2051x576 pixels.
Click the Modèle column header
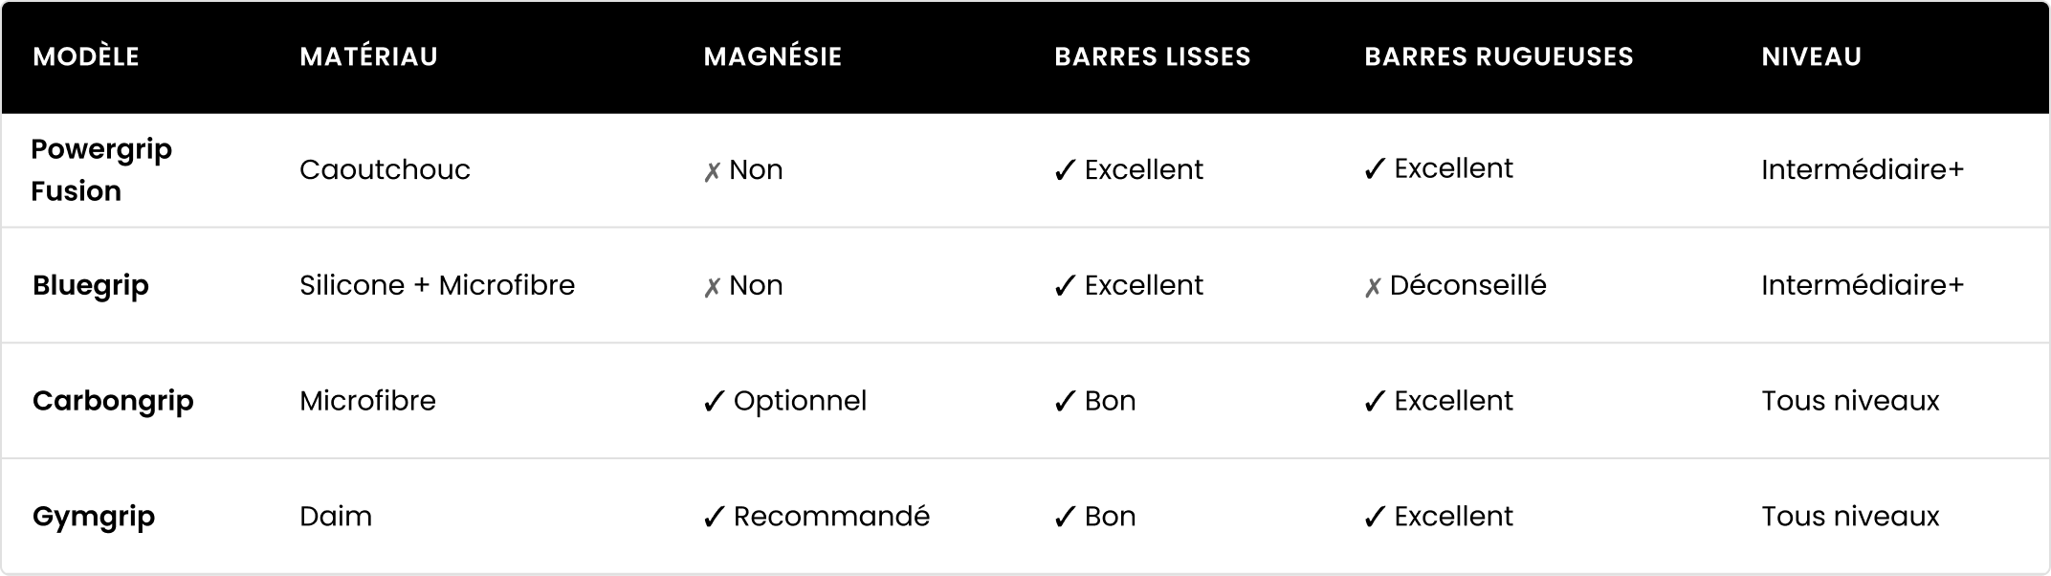click(x=86, y=56)
